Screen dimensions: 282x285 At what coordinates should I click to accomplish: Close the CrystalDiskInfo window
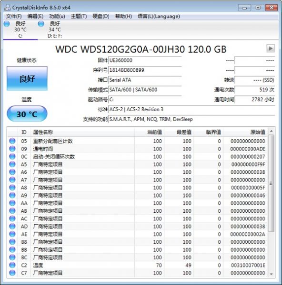tap(271, 8)
